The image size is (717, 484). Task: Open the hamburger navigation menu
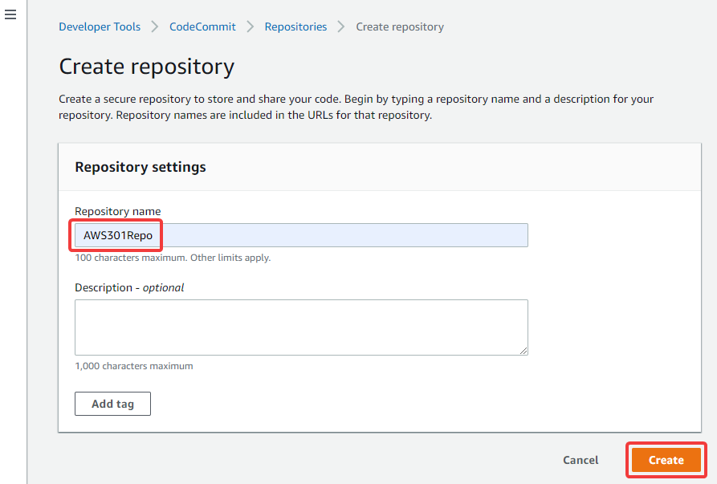(x=10, y=14)
